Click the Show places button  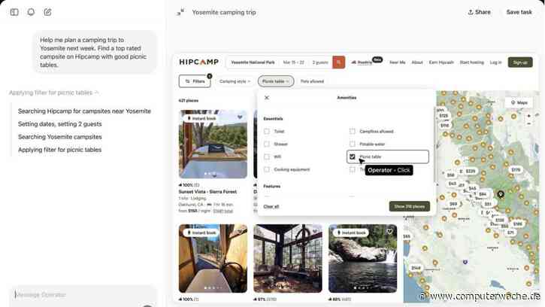(x=409, y=206)
